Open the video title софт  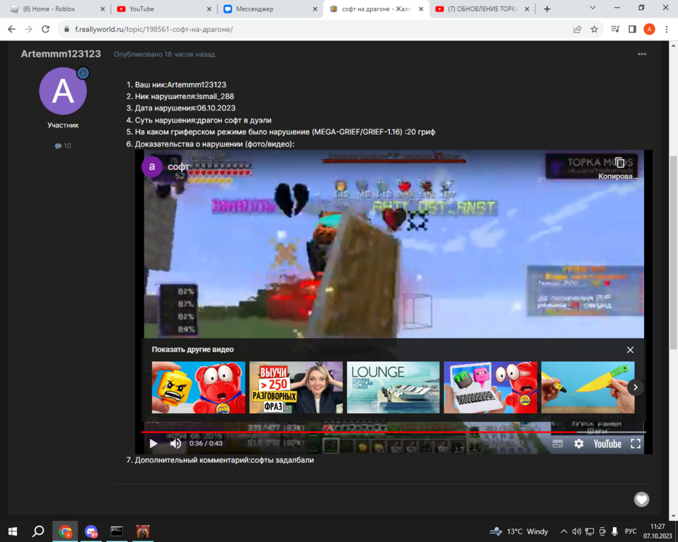tap(178, 167)
